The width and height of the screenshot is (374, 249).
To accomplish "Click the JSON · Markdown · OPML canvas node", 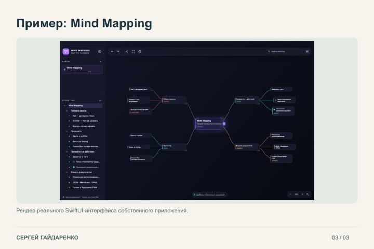I will (285, 147).
